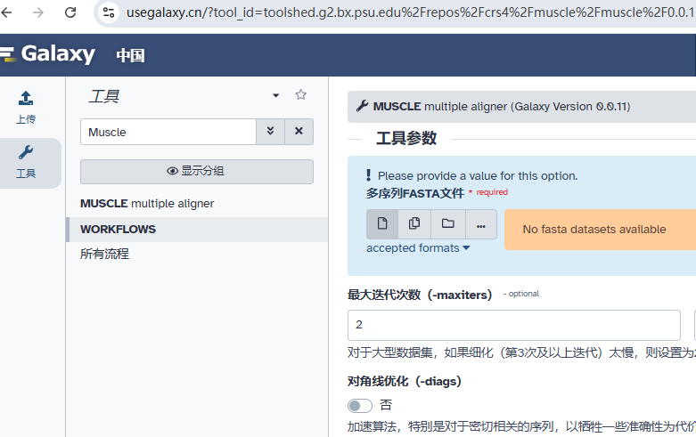Click the Muscle tool search field

168,132
